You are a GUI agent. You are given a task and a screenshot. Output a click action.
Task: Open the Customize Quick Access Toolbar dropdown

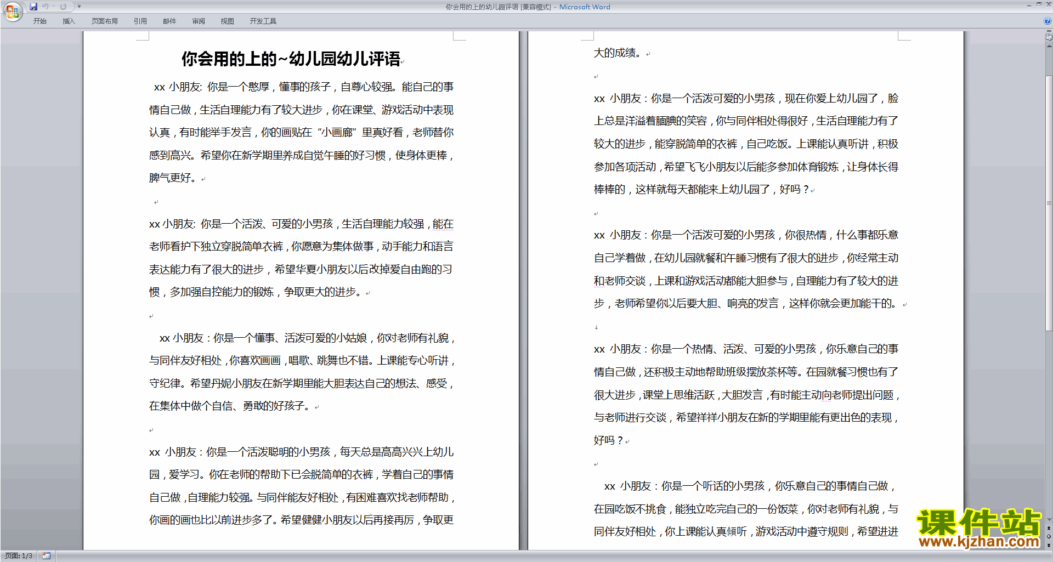[79, 7]
